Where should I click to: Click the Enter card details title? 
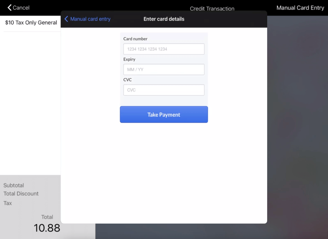tap(164, 19)
